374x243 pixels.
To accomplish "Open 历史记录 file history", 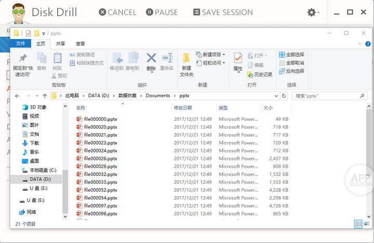I will click(260, 74).
